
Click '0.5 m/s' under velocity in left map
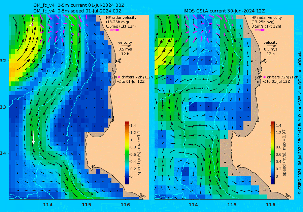coord(125,49)
